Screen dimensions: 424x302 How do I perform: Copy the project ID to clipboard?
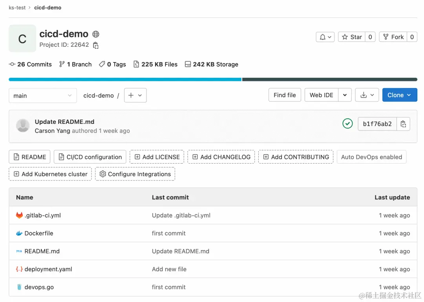(x=95, y=45)
